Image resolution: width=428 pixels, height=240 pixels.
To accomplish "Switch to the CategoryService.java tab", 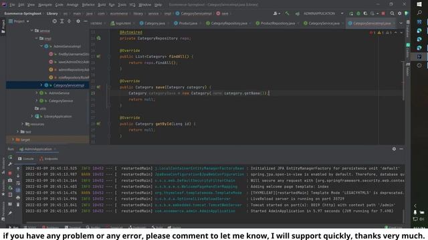I will (x=322, y=23).
